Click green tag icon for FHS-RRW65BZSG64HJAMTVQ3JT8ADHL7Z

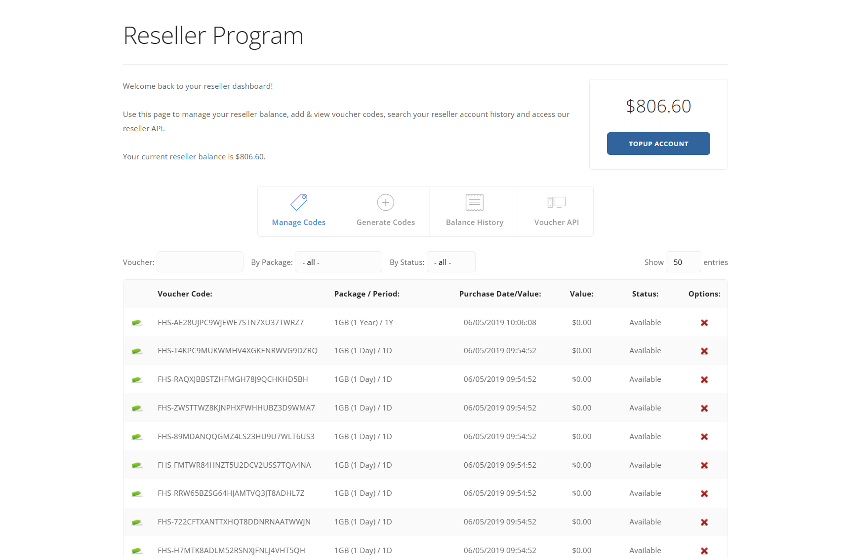point(137,494)
